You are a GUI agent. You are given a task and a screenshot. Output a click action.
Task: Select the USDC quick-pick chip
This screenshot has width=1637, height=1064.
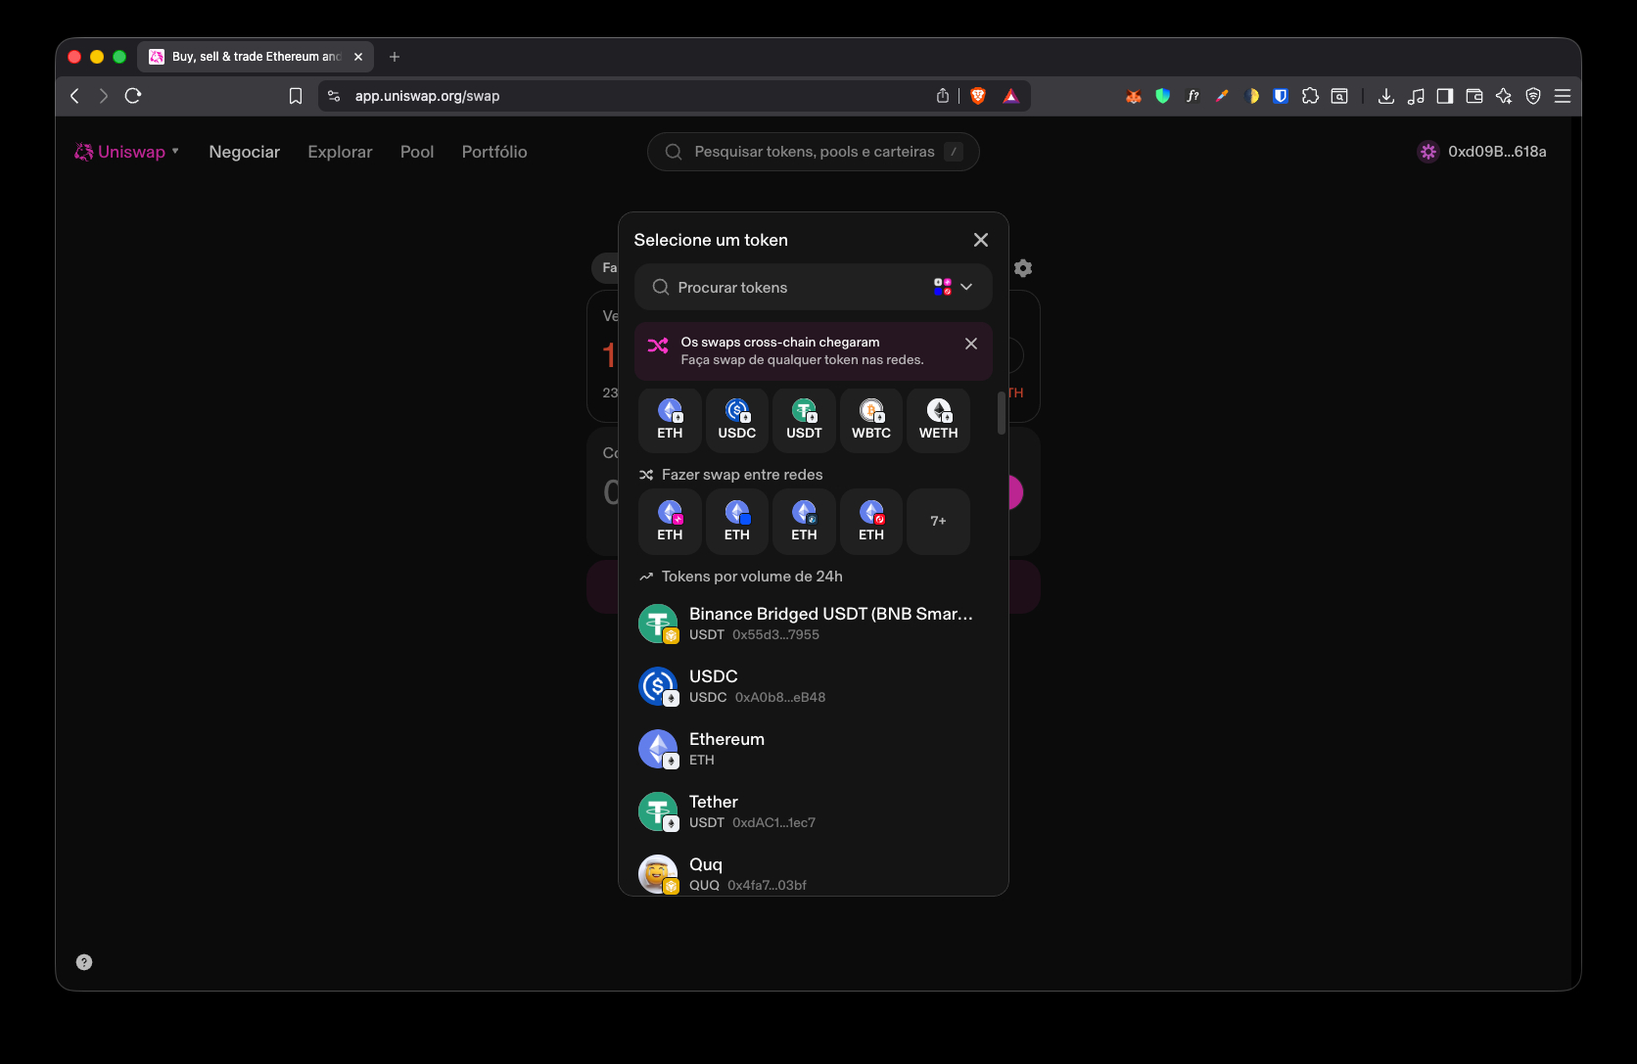737,421
